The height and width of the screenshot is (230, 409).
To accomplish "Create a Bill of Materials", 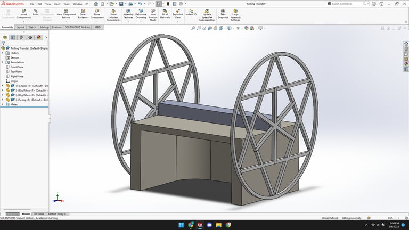I will (x=165, y=13).
